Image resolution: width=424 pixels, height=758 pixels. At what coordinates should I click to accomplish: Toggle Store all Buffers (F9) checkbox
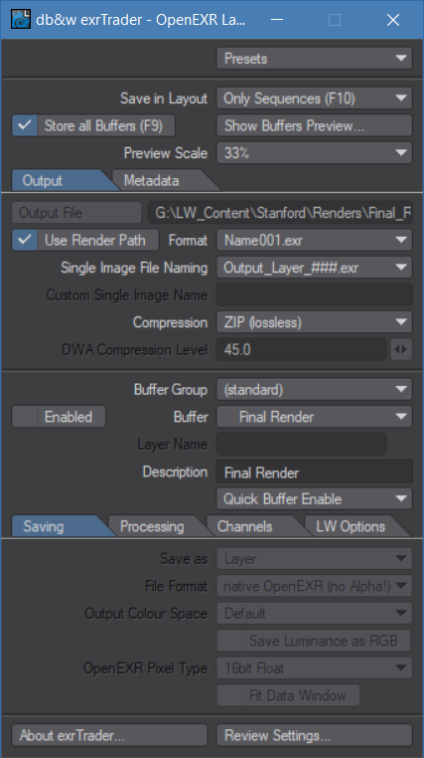click(93, 125)
